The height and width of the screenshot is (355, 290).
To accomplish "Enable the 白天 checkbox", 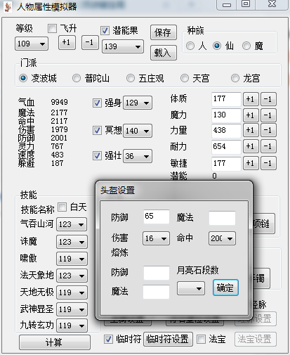I will tap(62, 207).
